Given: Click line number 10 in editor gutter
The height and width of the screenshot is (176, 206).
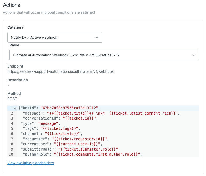Looking at the screenshot, I should click(11, 154).
